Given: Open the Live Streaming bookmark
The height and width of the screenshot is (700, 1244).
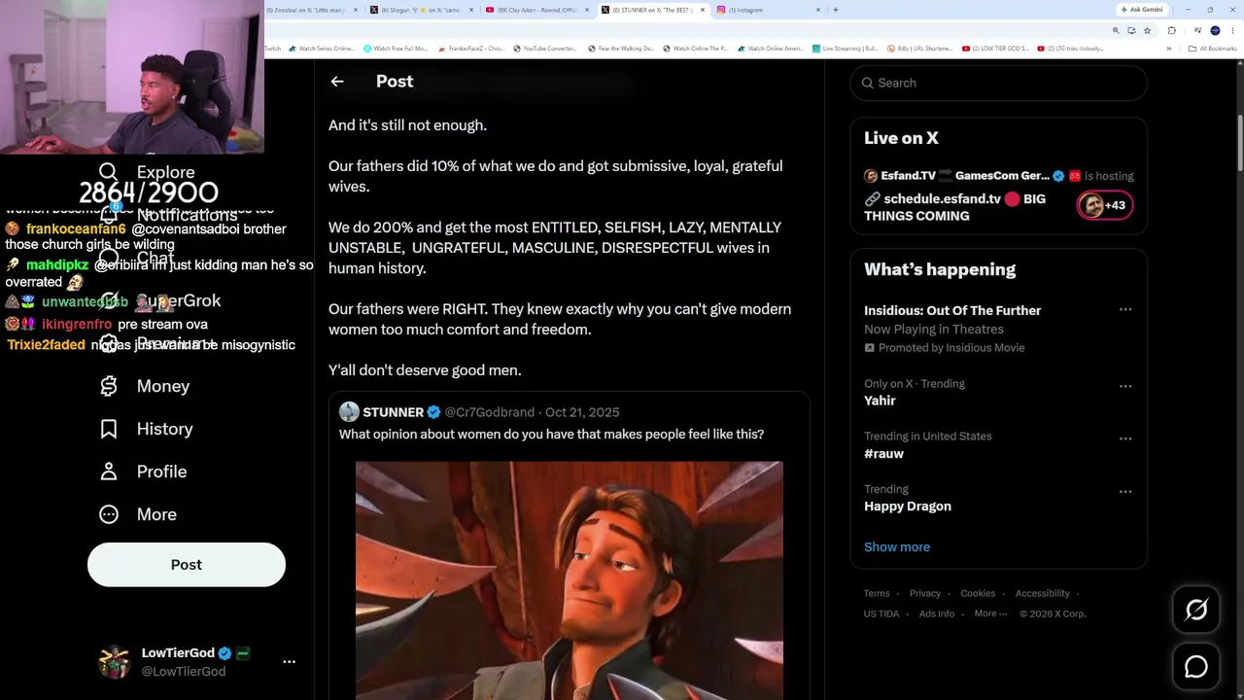Looking at the screenshot, I should (846, 49).
